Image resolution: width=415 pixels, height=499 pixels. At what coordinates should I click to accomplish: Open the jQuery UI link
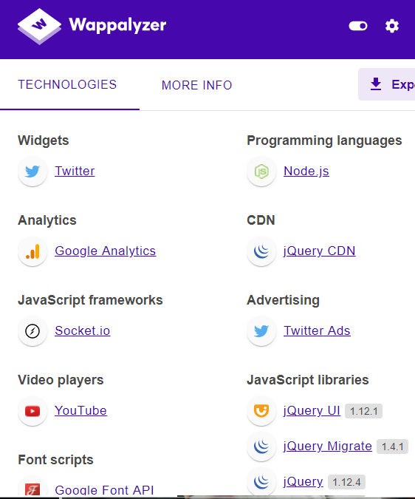pyautogui.click(x=312, y=410)
